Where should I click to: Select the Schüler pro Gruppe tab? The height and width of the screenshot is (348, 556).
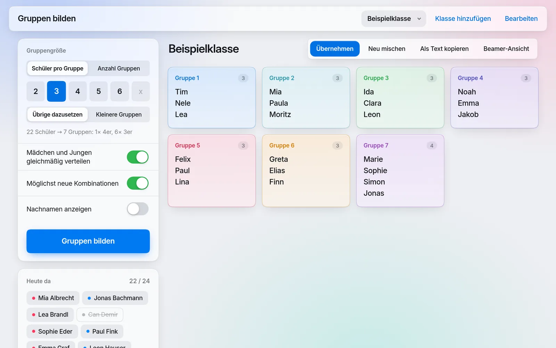click(58, 69)
